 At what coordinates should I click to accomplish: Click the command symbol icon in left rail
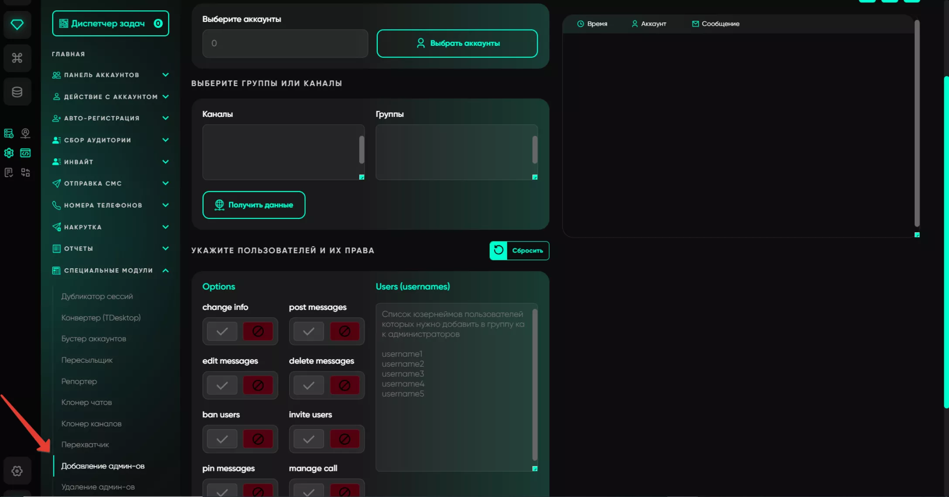[17, 58]
